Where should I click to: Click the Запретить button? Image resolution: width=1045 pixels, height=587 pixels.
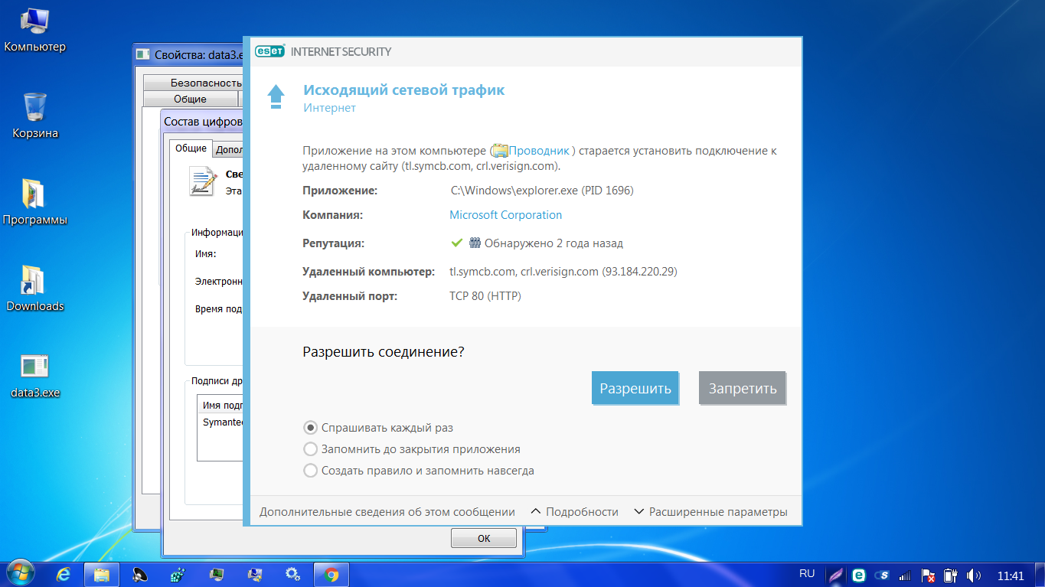[x=743, y=388]
